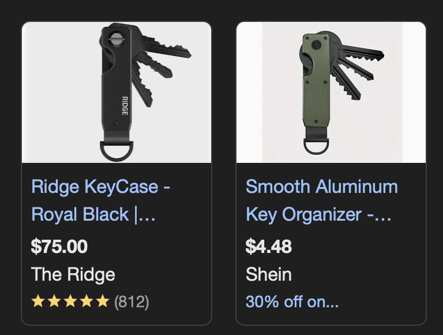Open the Ridge KeyCase product image
The image size is (443, 335).
pyautogui.click(x=116, y=92)
